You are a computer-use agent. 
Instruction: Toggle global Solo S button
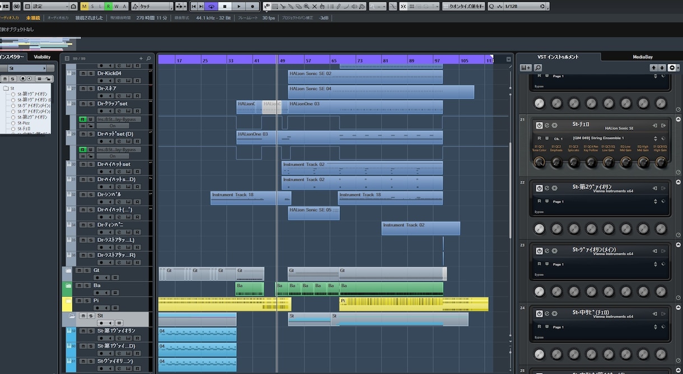[92, 6]
